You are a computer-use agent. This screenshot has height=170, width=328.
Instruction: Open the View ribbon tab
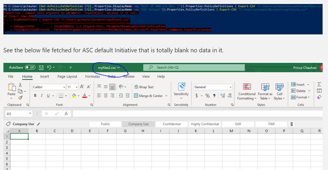146,76
